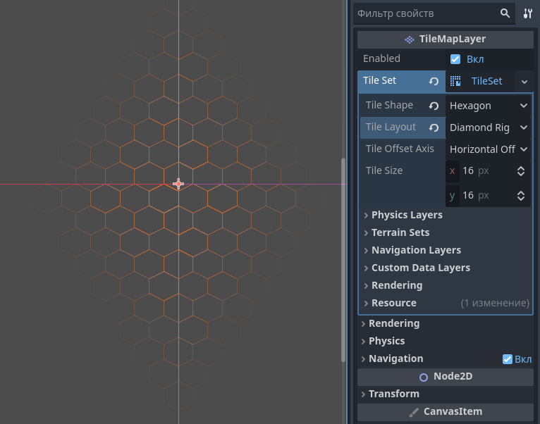Toggle the Enabled checkbox
540x424 pixels.
(455, 59)
